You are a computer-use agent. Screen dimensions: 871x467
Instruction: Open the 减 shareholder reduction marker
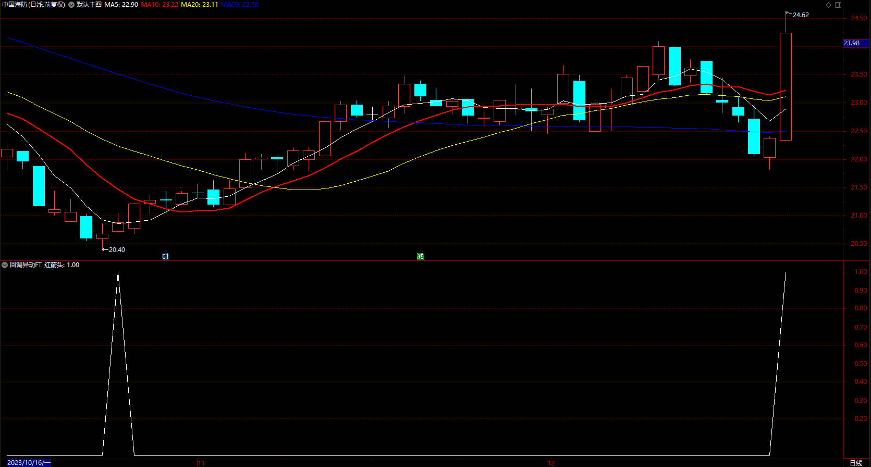coord(420,256)
